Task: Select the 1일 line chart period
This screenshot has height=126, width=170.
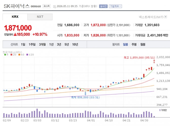Action: (23, 44)
